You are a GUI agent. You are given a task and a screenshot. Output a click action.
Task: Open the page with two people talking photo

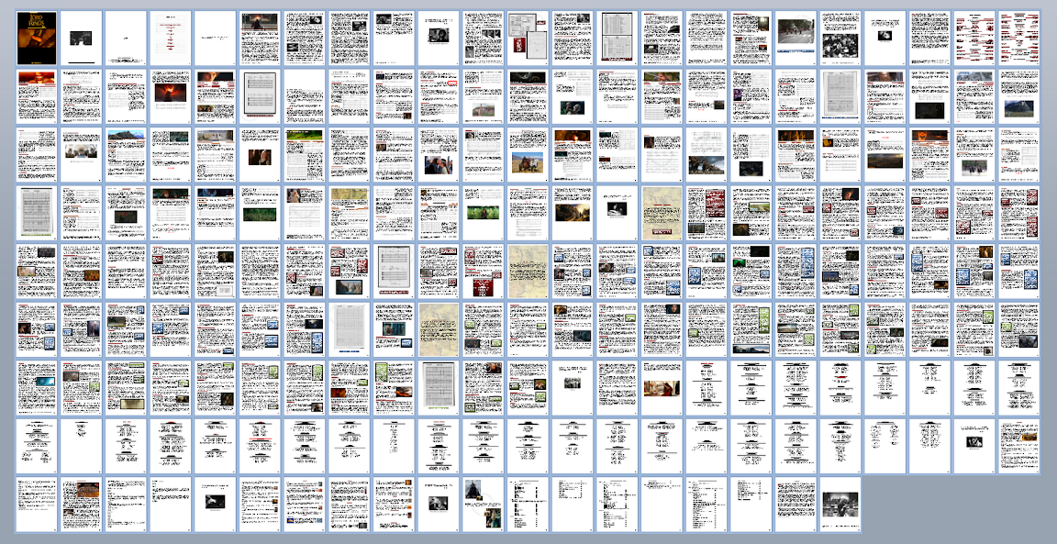coord(439,154)
